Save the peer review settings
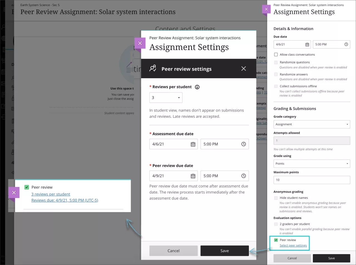 click(x=224, y=251)
